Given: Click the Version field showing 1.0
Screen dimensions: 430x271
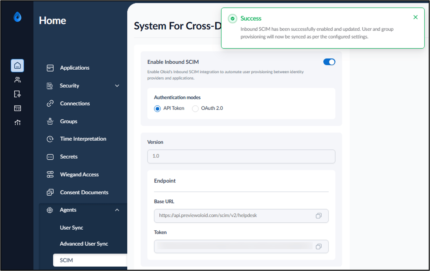Looking at the screenshot, I should pyautogui.click(x=241, y=156).
